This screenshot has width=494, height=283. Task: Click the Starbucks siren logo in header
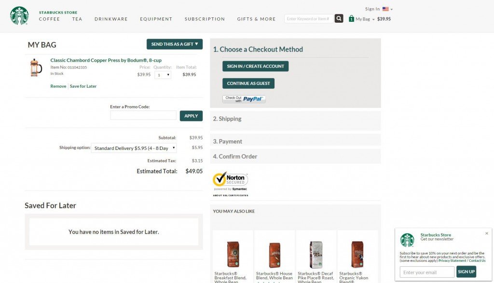pyautogui.click(x=19, y=15)
